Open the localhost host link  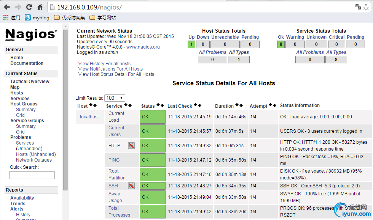89,117
